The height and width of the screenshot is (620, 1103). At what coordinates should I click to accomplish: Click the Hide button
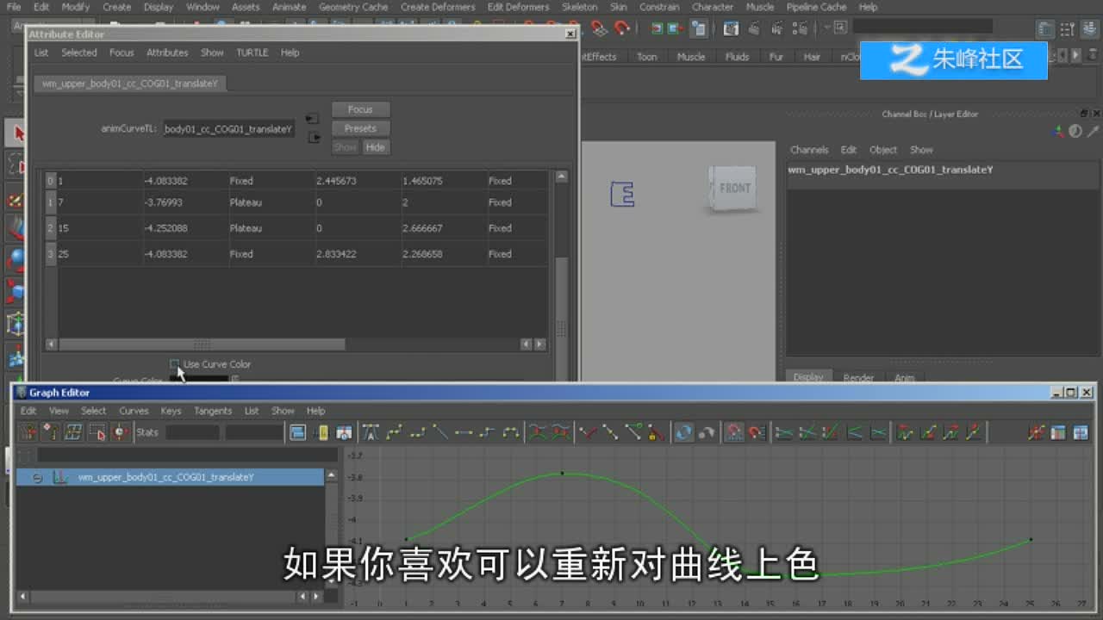click(x=375, y=147)
